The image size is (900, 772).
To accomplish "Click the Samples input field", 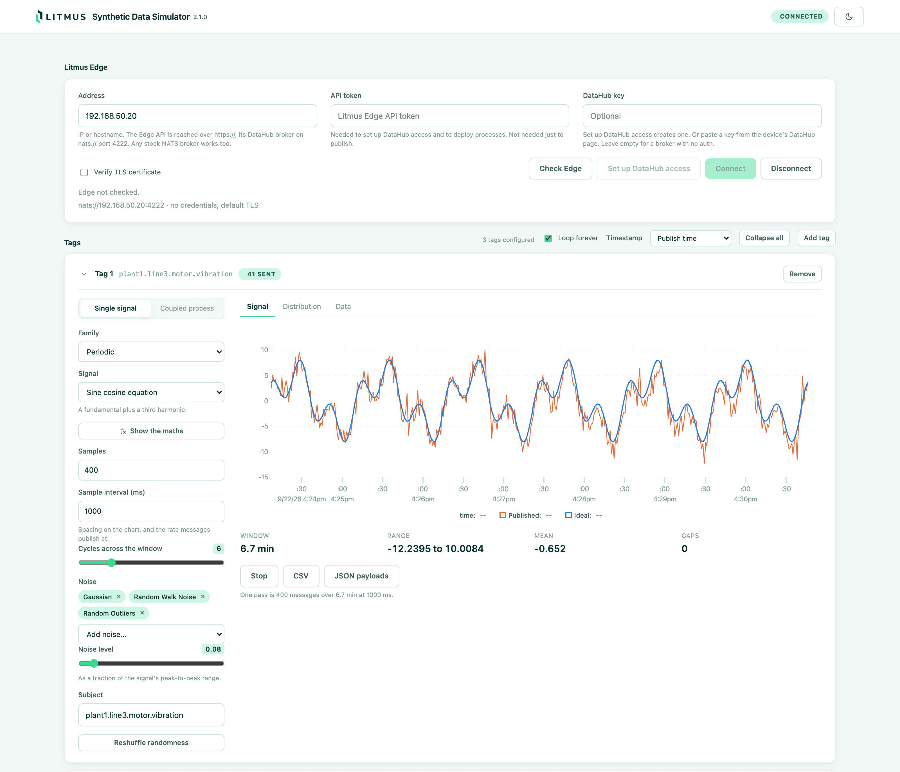I will tap(151, 470).
